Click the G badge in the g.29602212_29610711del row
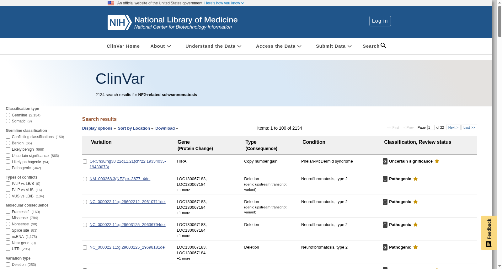The height and width of the screenshot is (269, 502). [x=385, y=202]
